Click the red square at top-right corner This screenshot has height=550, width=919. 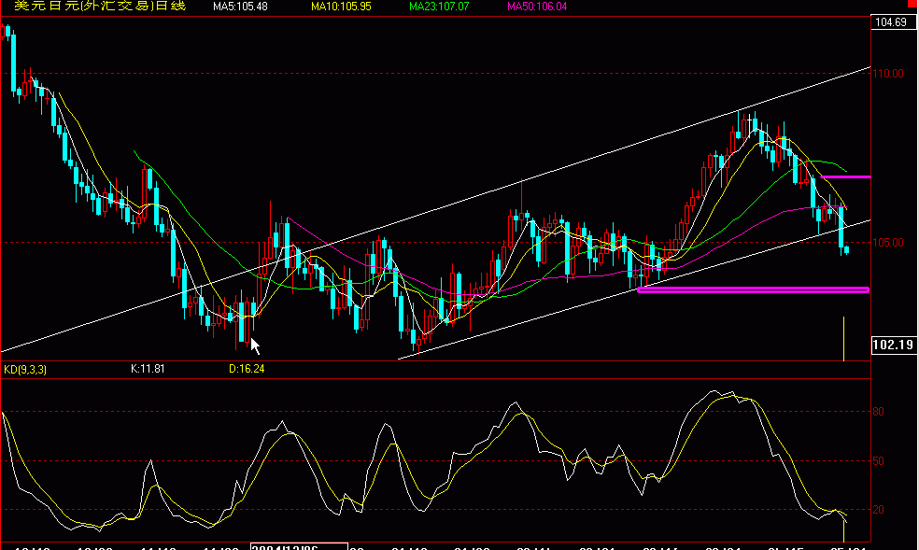912,3
